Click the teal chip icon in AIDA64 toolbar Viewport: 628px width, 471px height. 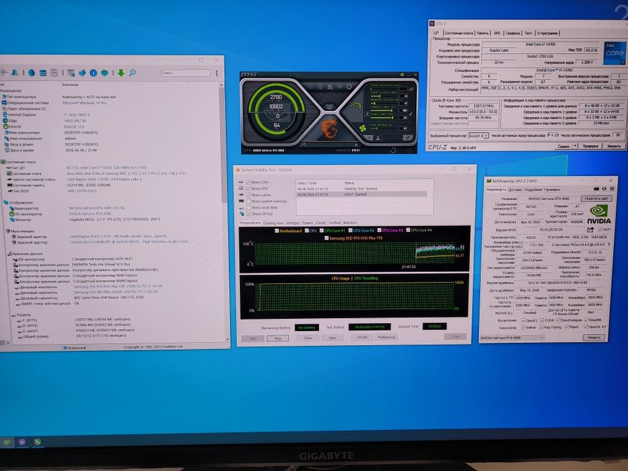104,73
